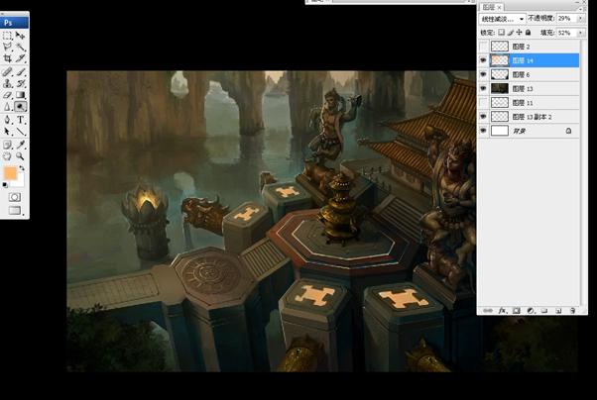The height and width of the screenshot is (400, 597).
Task: Select the Eyedropper tool
Action: click(20, 145)
